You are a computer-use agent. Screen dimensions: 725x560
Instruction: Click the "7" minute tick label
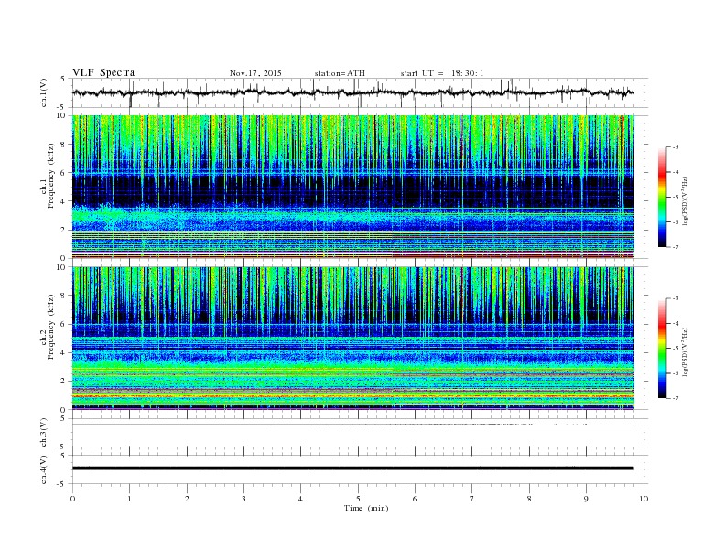(472, 499)
